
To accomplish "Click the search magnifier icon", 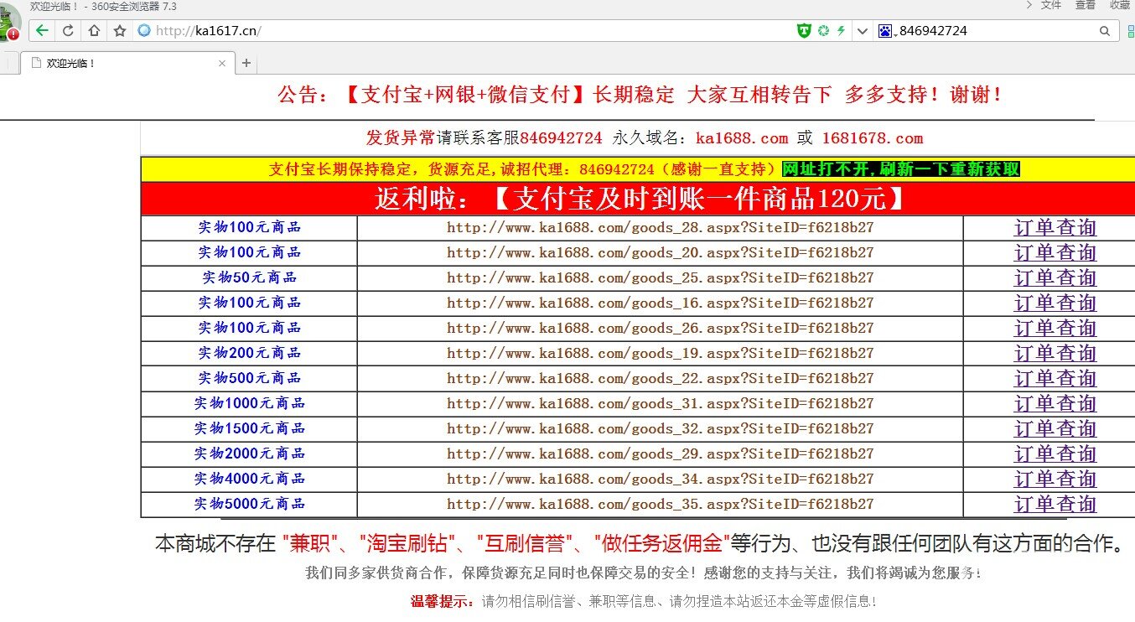I will pyautogui.click(x=1105, y=31).
